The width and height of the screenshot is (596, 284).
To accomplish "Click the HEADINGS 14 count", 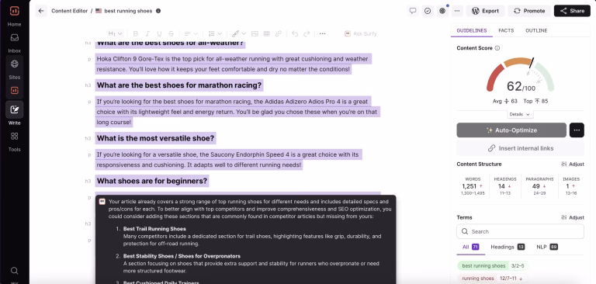I will point(504,186).
